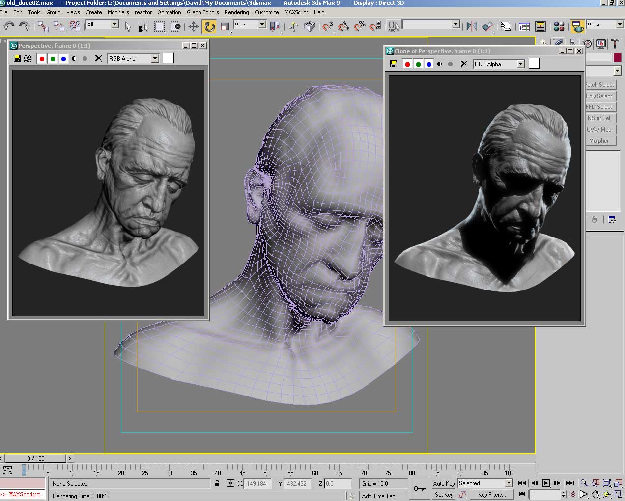Open Render Scene dialog teapot icon
This screenshot has width=625, height=501.
(x=578, y=26)
